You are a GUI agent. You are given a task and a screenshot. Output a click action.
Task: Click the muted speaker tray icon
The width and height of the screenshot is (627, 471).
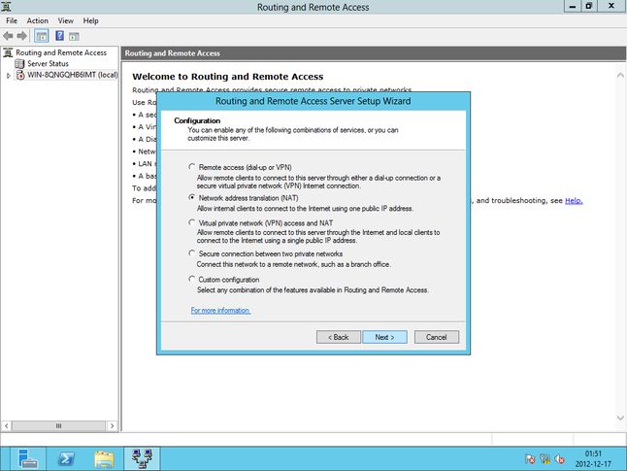[560, 459]
